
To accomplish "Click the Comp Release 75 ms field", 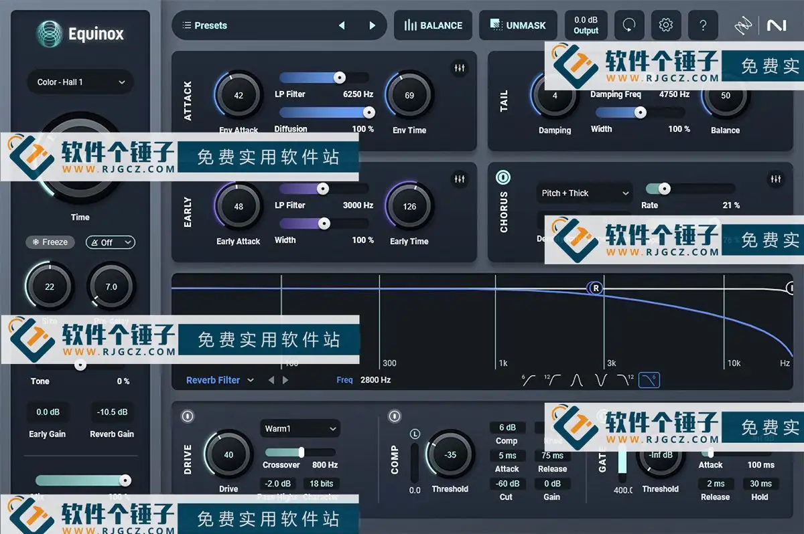I will coord(552,456).
